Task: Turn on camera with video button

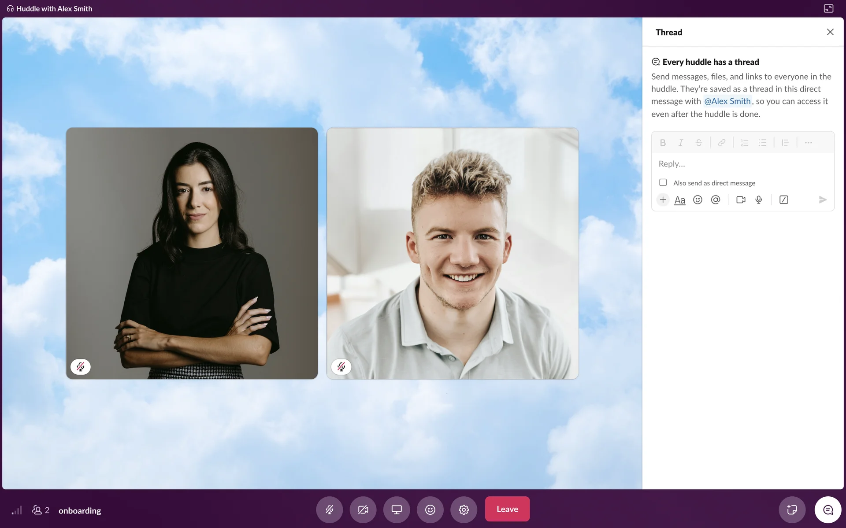Action: coord(363,510)
